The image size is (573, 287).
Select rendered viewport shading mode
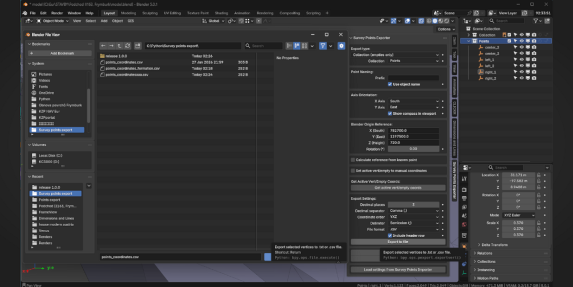[x=446, y=21]
